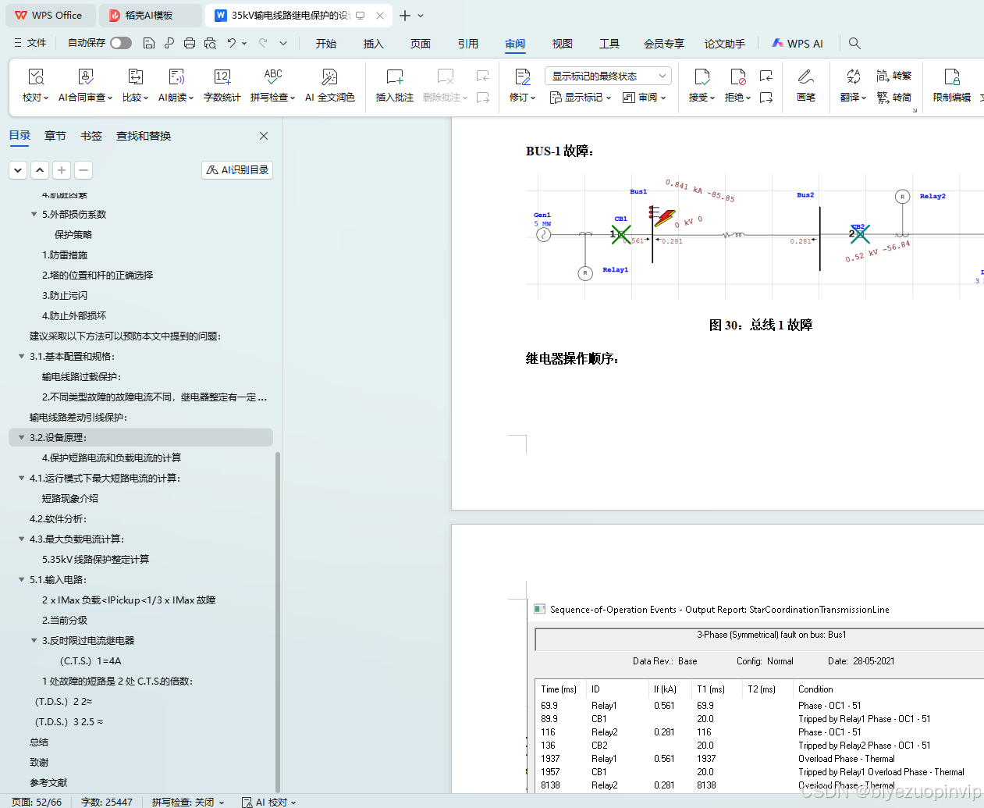The image size is (984, 808).
Task: Collapse the 5.1.输入电路 outline item
Action: [21, 579]
